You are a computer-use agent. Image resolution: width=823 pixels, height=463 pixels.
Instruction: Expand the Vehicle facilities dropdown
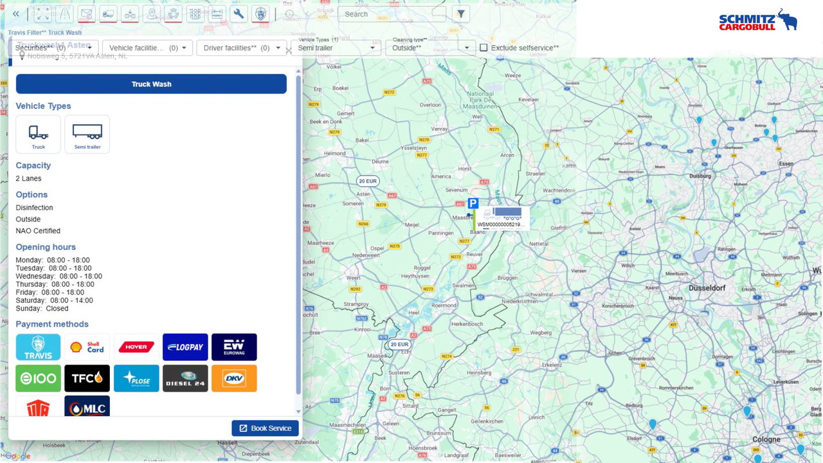[x=147, y=48]
